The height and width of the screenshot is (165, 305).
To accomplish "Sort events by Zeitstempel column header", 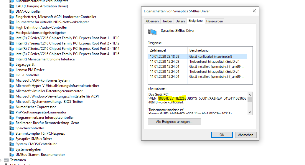I will [x=168, y=50].
